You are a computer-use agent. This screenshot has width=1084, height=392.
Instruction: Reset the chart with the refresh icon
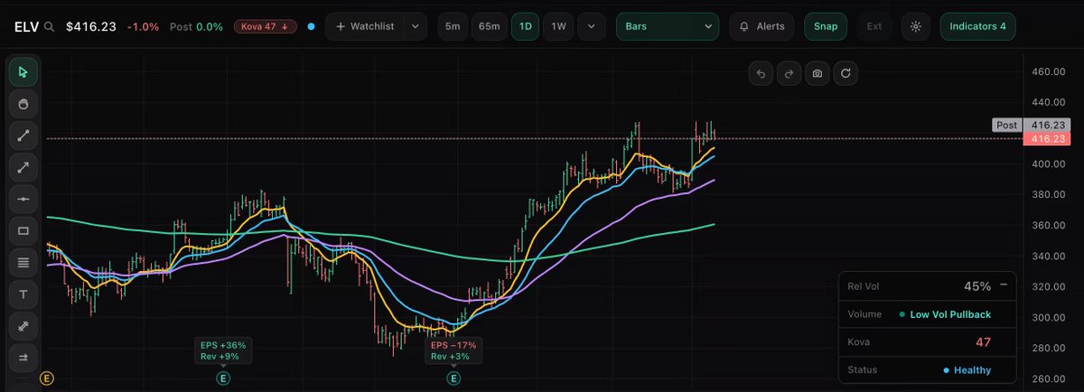pyautogui.click(x=846, y=74)
